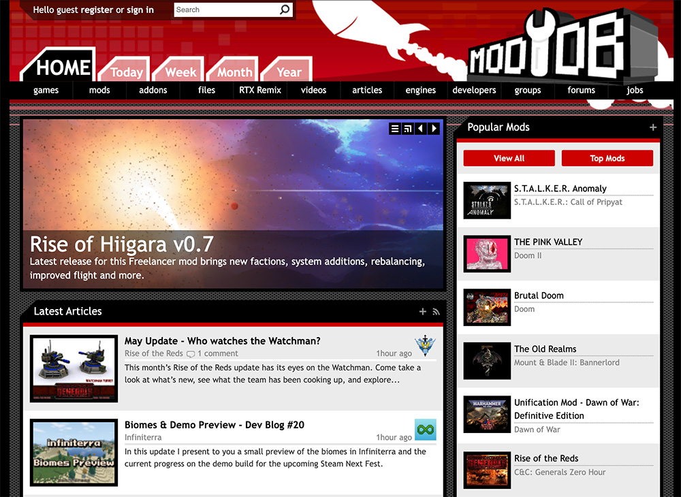Open the developers menu item
This screenshot has width=681, height=497.
[x=474, y=91]
